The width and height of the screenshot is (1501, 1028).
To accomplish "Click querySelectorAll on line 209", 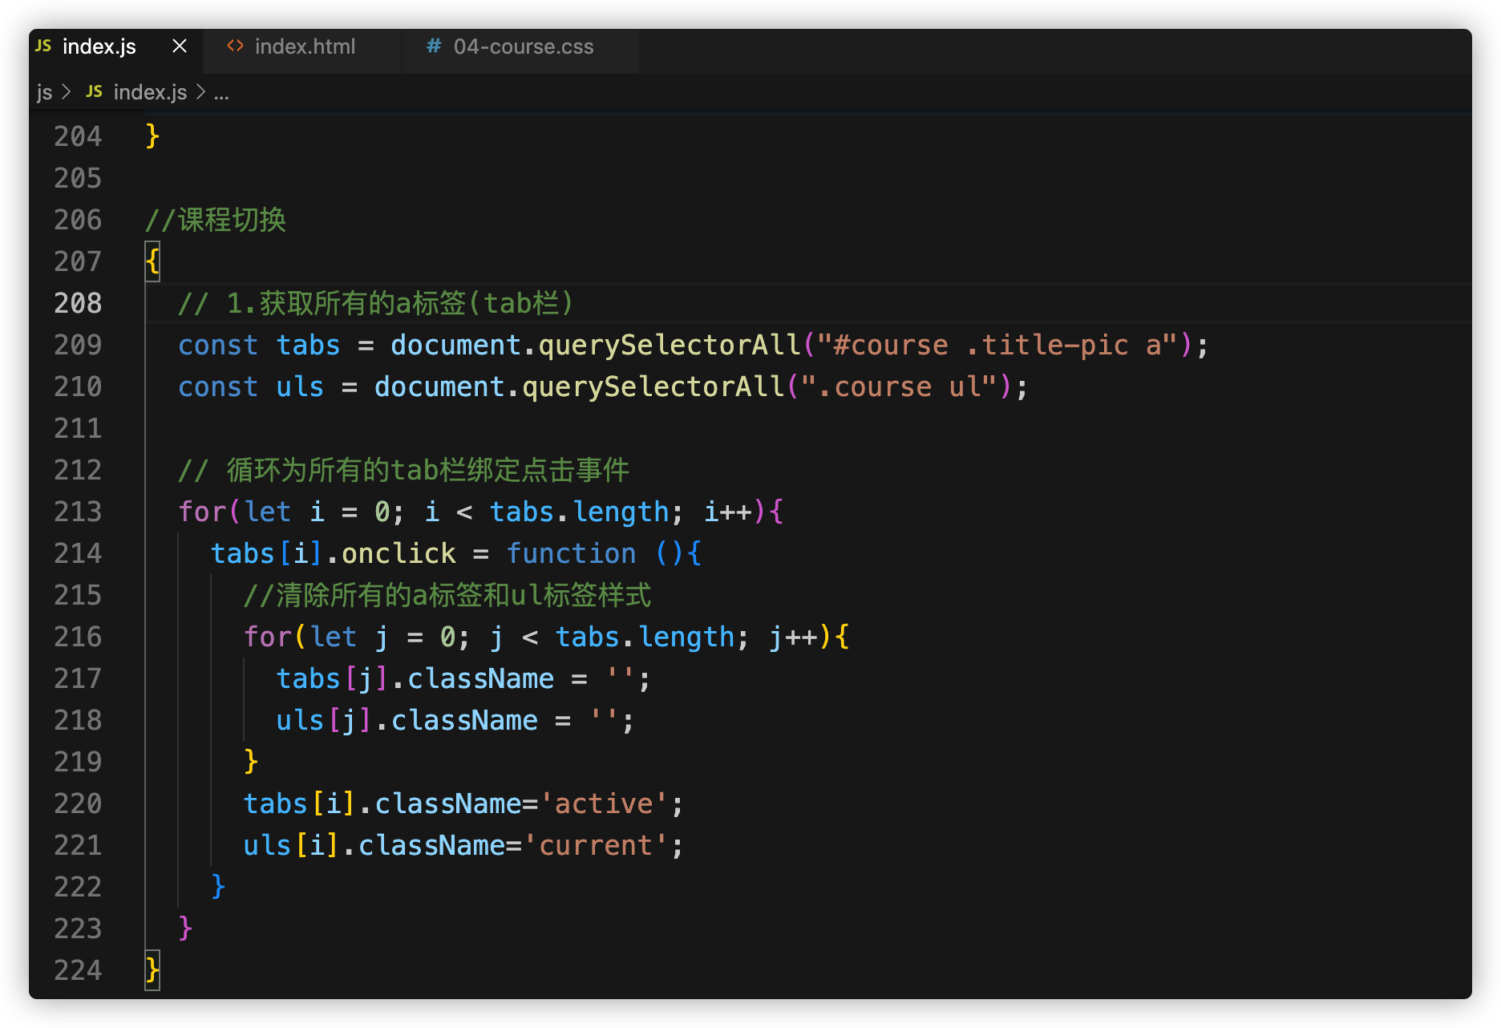I will click(x=669, y=345).
